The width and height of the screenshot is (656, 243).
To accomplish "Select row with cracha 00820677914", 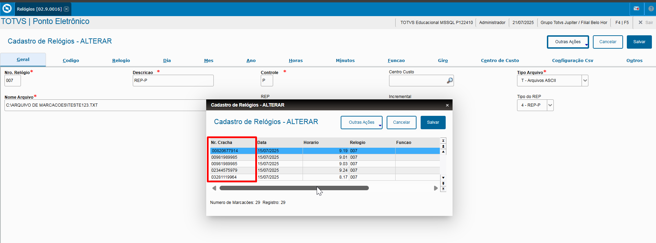I will [325, 151].
